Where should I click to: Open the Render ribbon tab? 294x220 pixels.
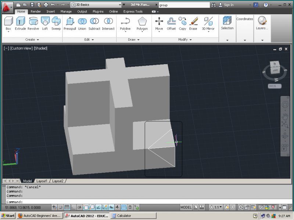(x=36, y=11)
